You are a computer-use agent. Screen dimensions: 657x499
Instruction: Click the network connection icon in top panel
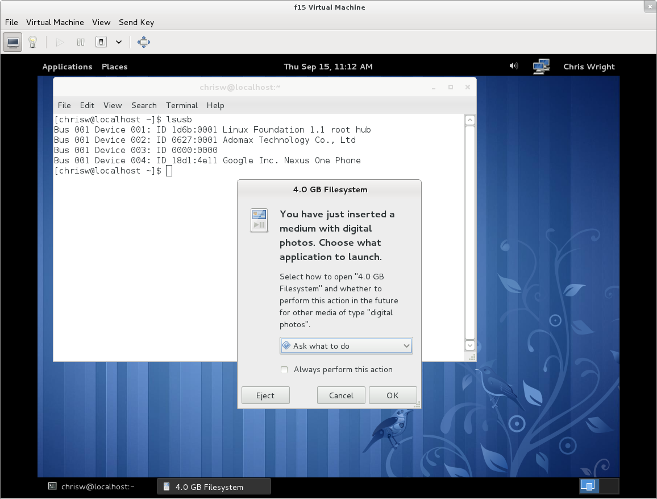[x=542, y=66]
